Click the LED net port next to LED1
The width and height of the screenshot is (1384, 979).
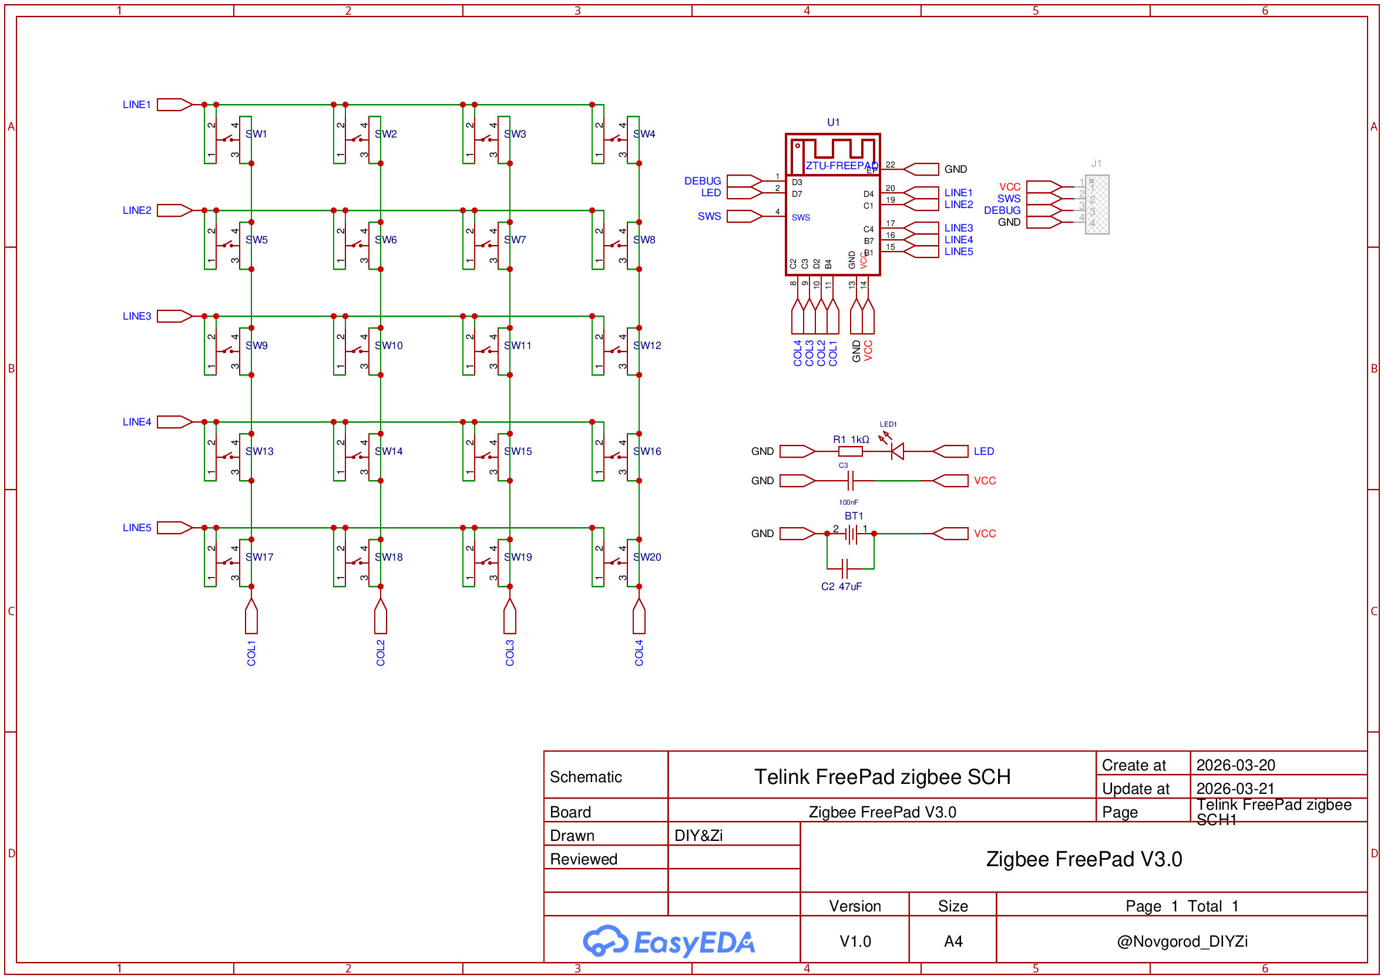pos(950,451)
